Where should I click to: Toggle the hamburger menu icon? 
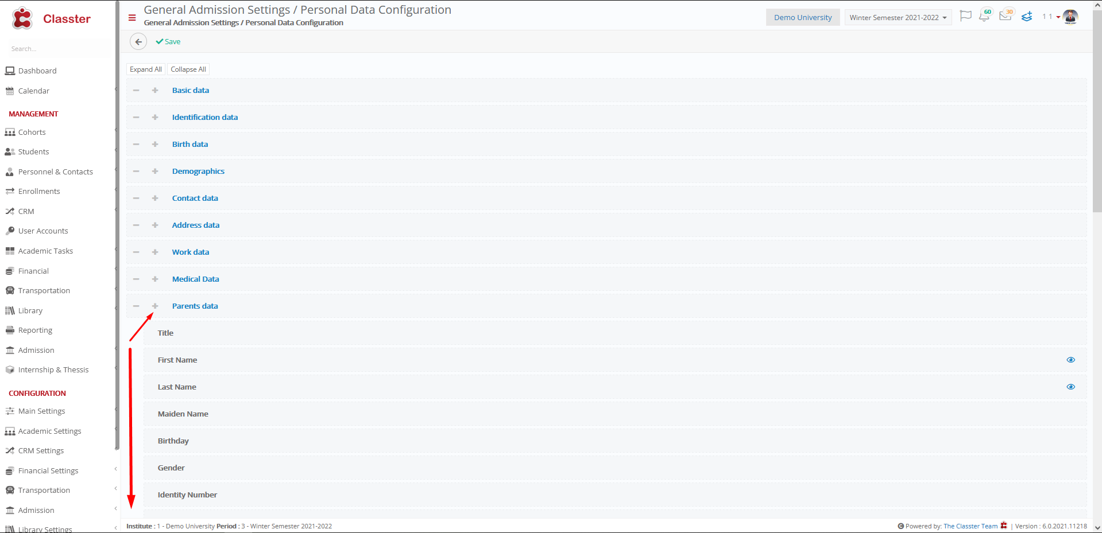coord(132,18)
